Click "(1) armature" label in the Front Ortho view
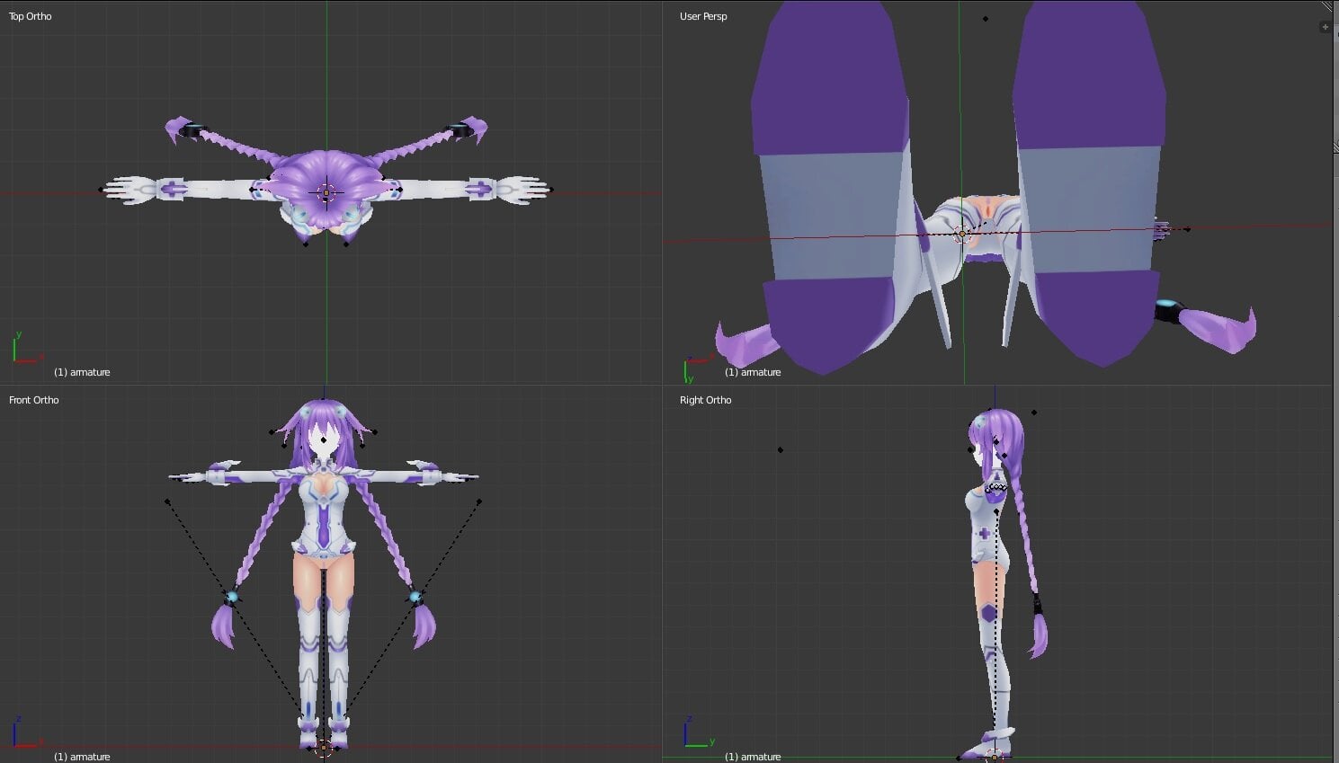 pyautogui.click(x=82, y=757)
